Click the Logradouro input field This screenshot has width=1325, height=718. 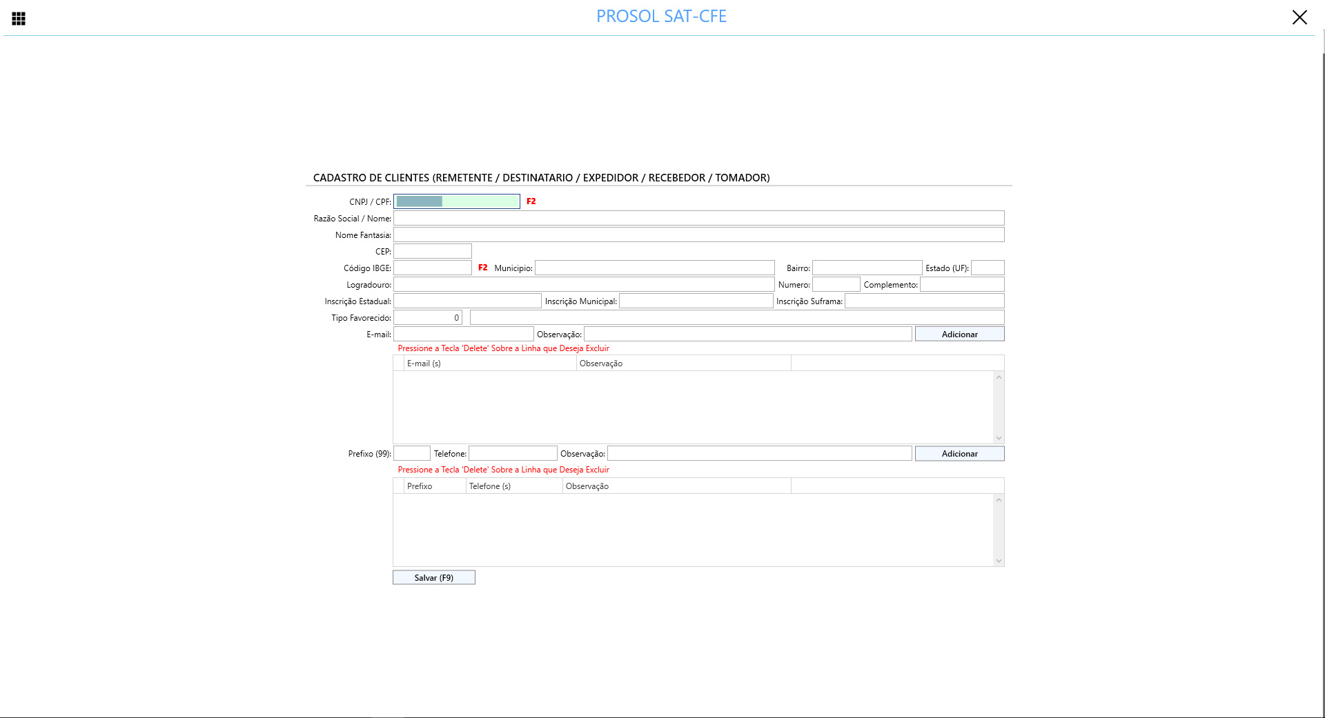click(584, 284)
